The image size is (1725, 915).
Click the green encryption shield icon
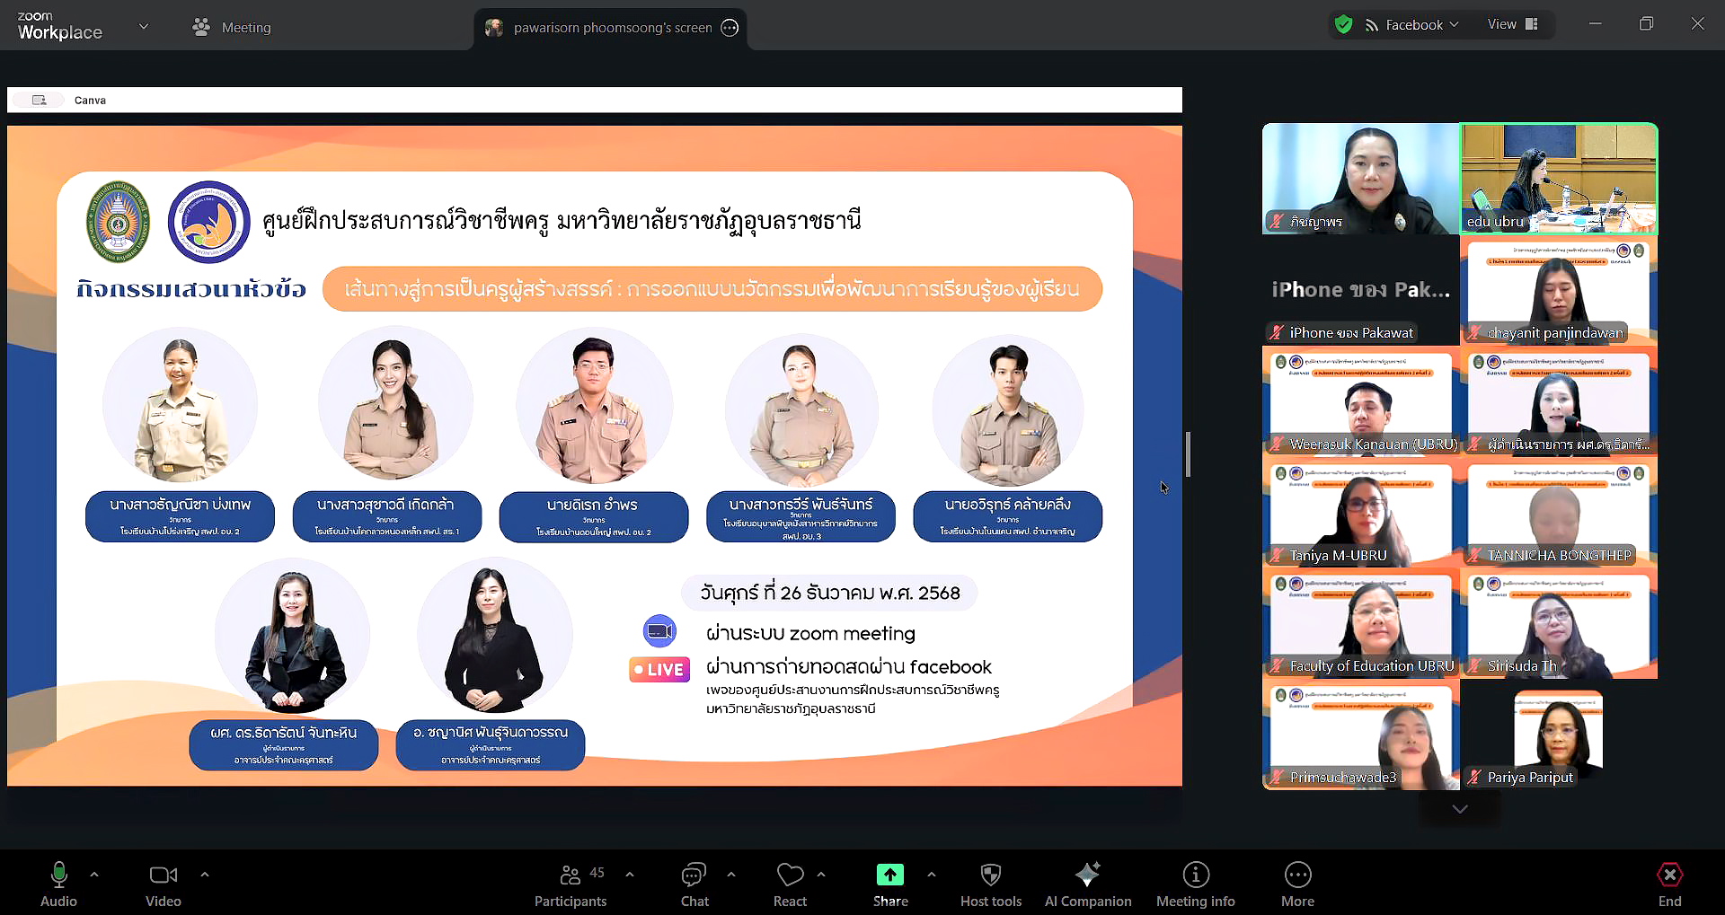(x=1343, y=25)
